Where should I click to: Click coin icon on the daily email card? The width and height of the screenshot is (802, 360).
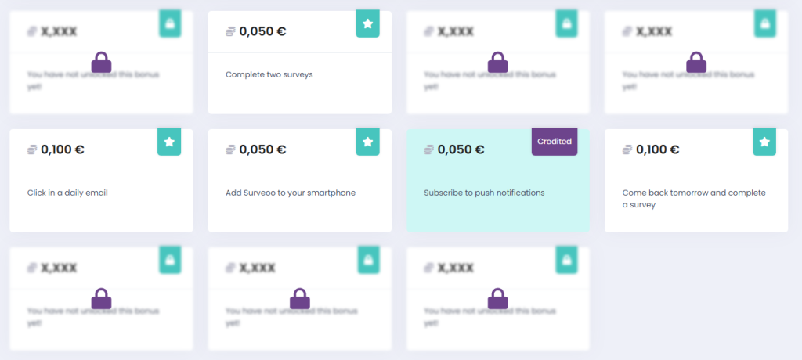32,149
